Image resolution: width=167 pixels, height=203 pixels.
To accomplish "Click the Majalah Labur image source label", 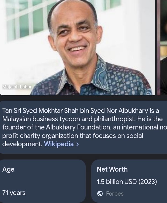I will pos(17,87).
